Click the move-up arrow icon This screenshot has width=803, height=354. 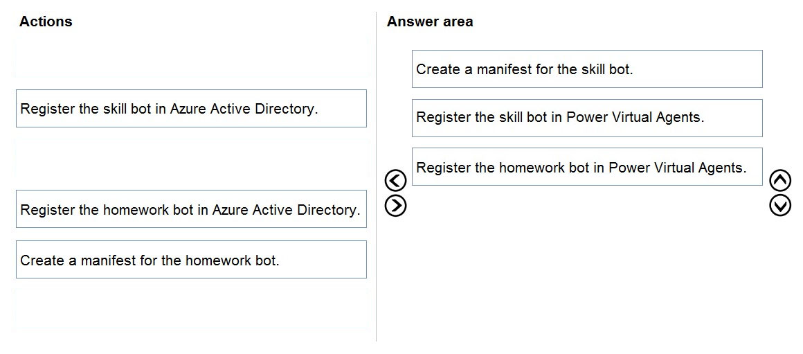(x=780, y=180)
